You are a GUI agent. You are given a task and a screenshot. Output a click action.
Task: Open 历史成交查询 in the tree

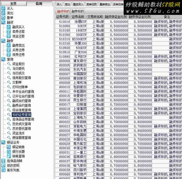(x=22, y=124)
